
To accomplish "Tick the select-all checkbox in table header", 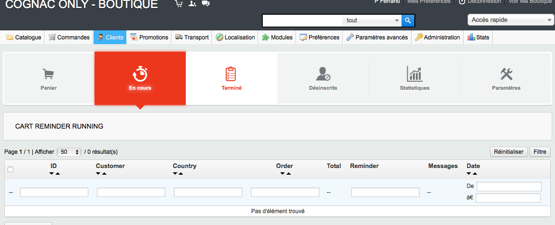I will (10, 169).
